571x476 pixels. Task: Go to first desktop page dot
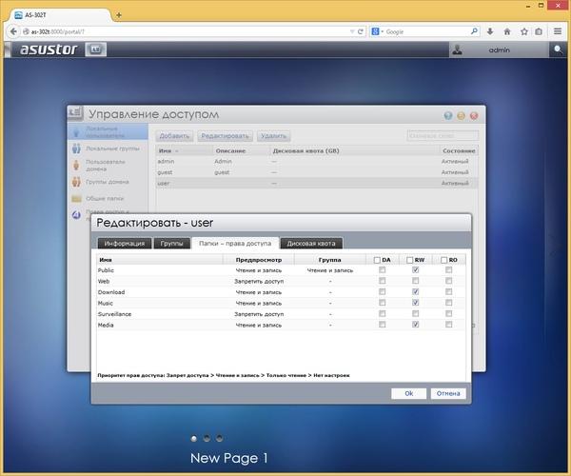(194, 439)
